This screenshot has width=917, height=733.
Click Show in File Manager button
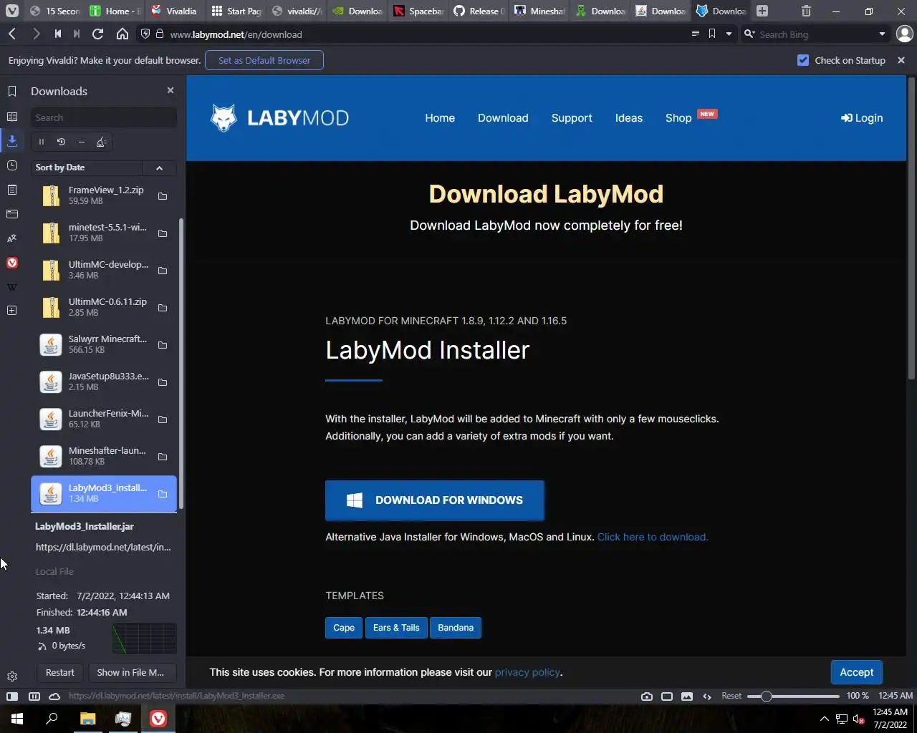pos(132,673)
